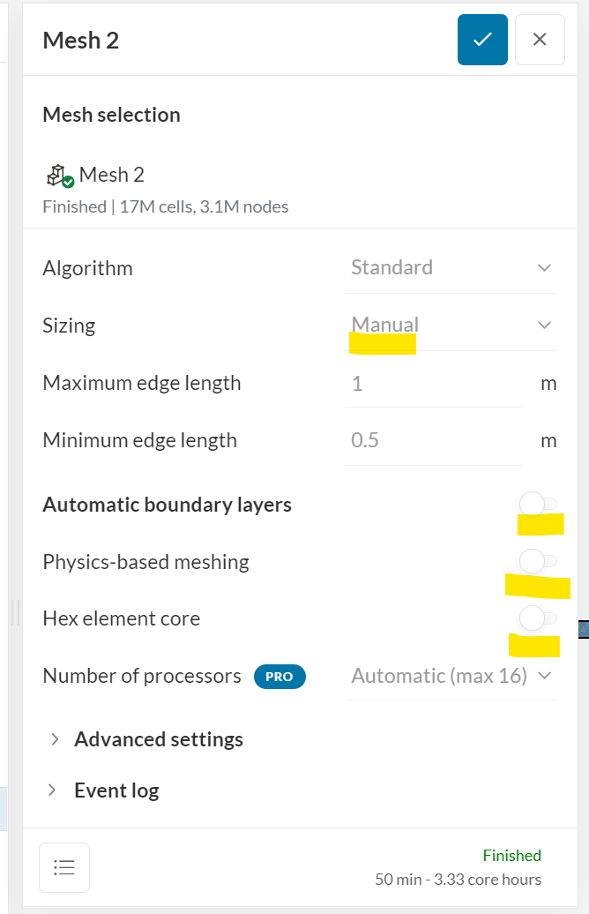Enable Physics-based meshing toggle
This screenshot has height=914, width=589.
[x=538, y=561]
